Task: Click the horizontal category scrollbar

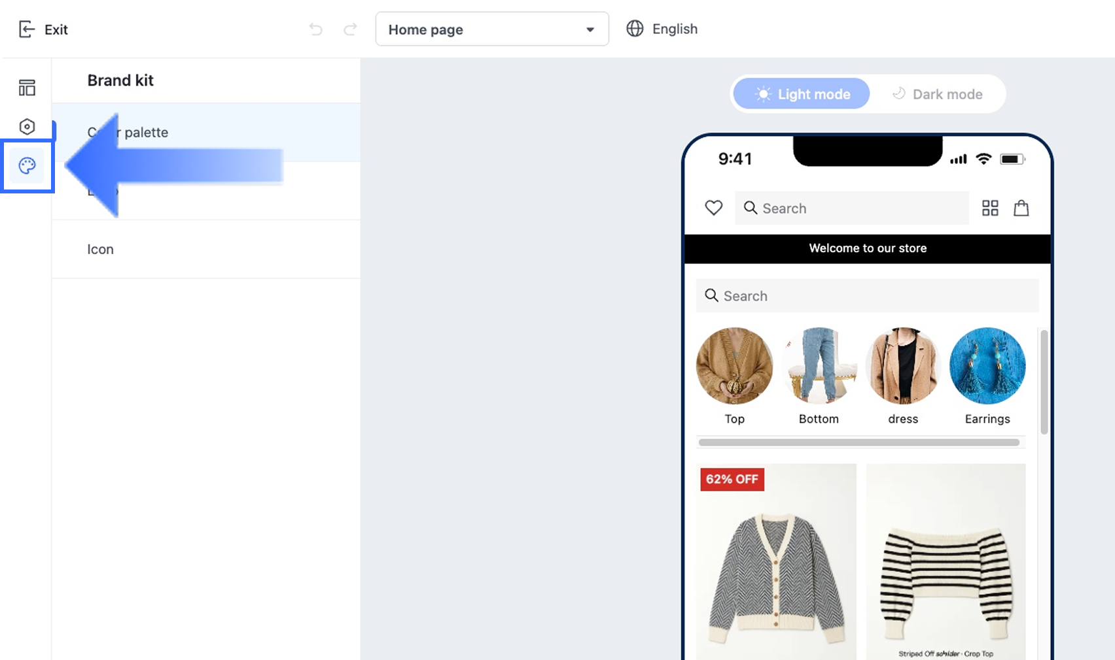Action: click(859, 442)
